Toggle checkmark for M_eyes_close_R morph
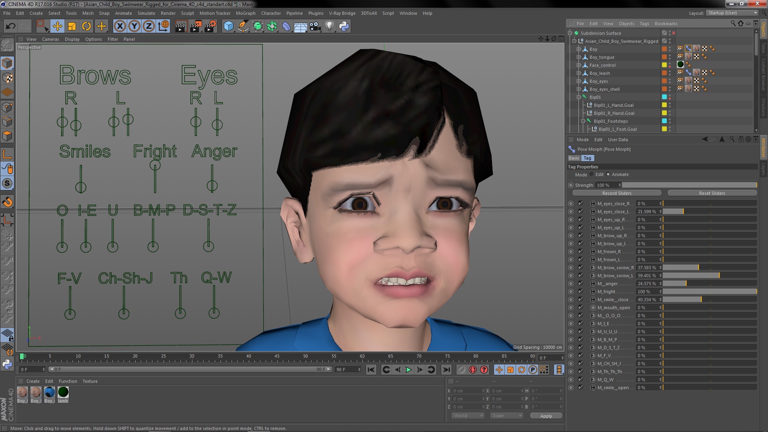This screenshot has width=768, height=432. pos(580,204)
